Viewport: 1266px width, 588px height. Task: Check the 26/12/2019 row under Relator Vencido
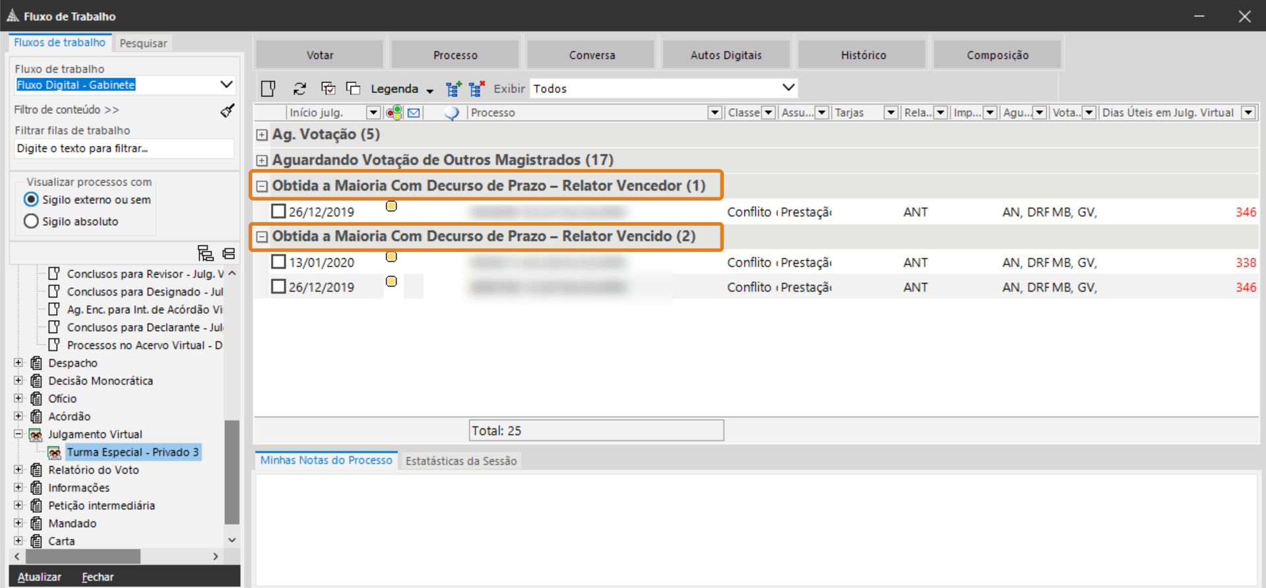point(278,287)
